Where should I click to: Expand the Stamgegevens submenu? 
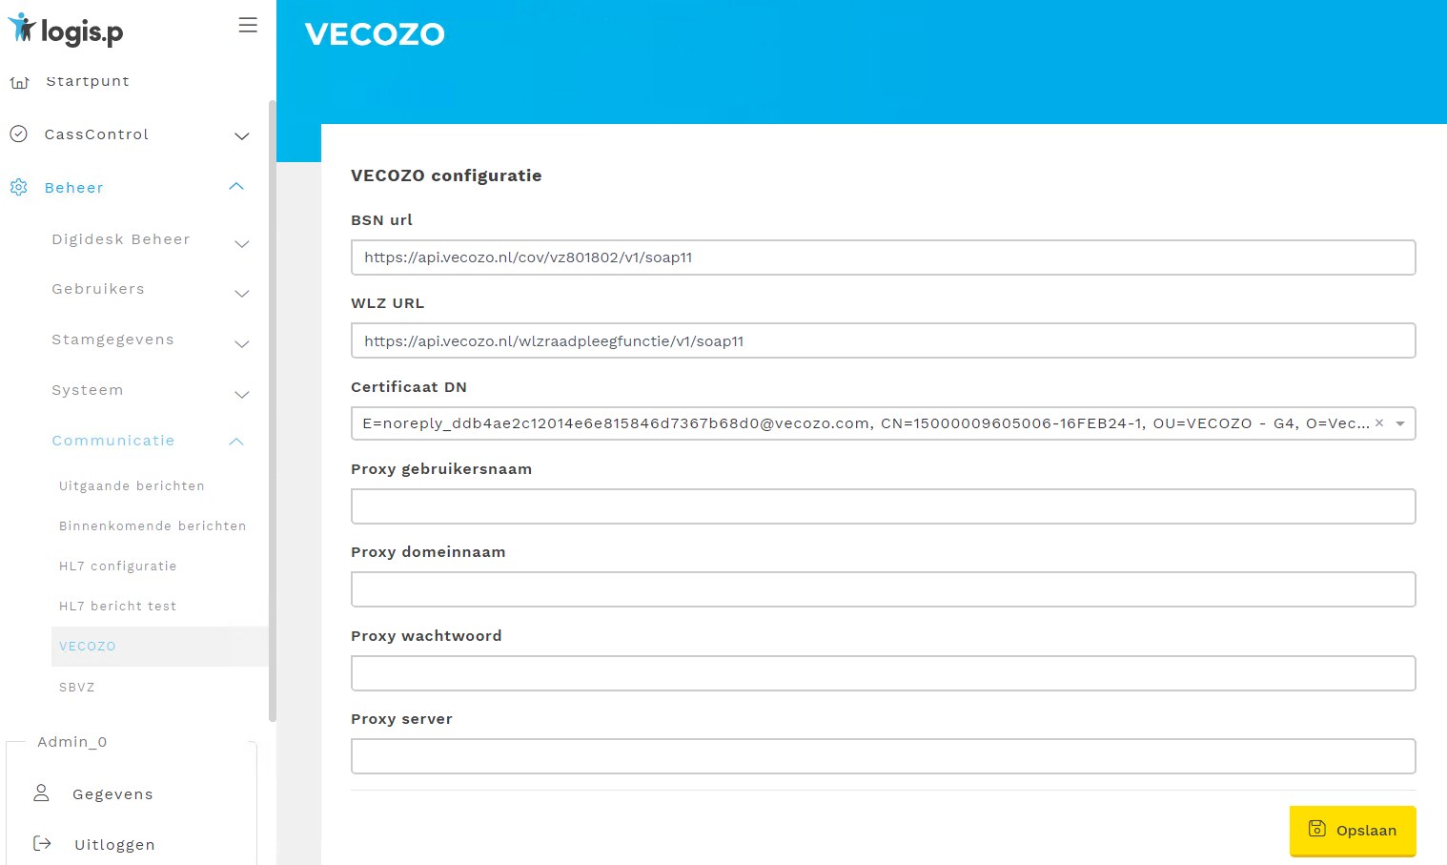242,344
